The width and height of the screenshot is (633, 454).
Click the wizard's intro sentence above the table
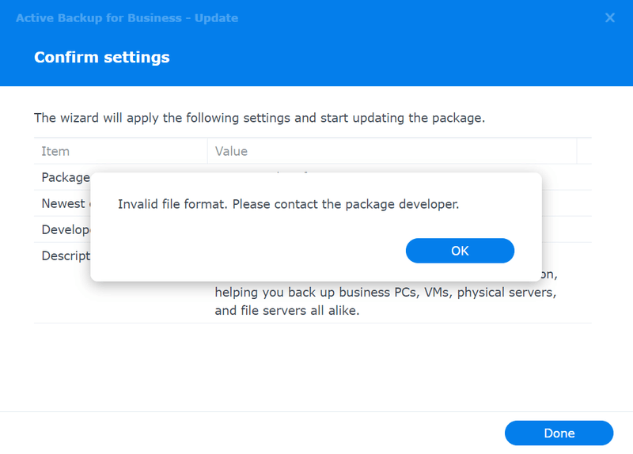point(259,119)
